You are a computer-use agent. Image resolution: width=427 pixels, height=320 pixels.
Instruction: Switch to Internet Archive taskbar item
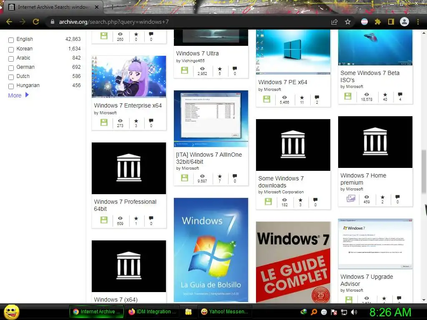click(x=97, y=312)
